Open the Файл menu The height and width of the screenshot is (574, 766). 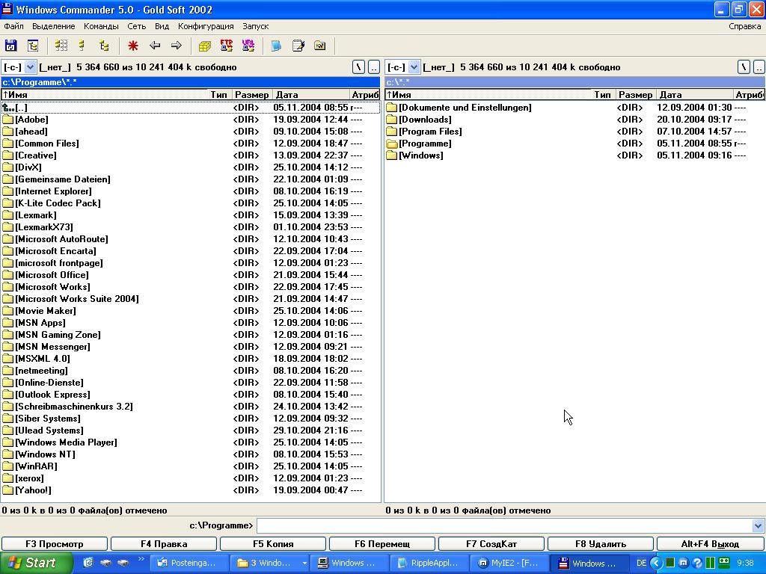[x=13, y=26]
